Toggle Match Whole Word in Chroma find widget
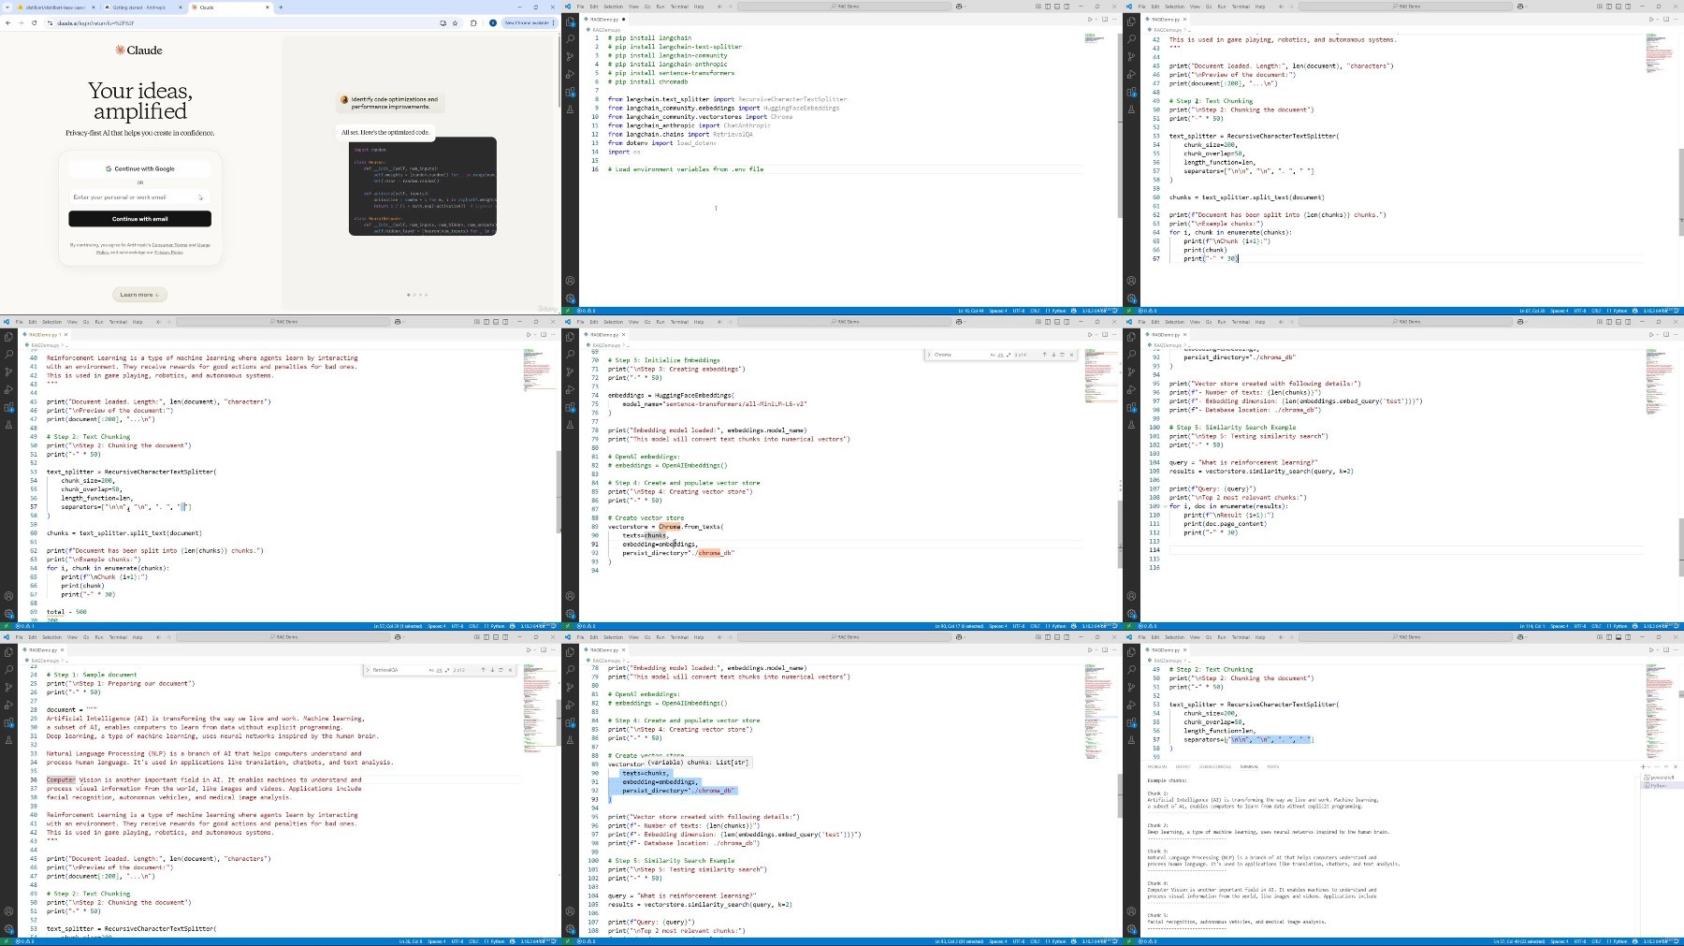The height and width of the screenshot is (946, 1684). click(1000, 355)
